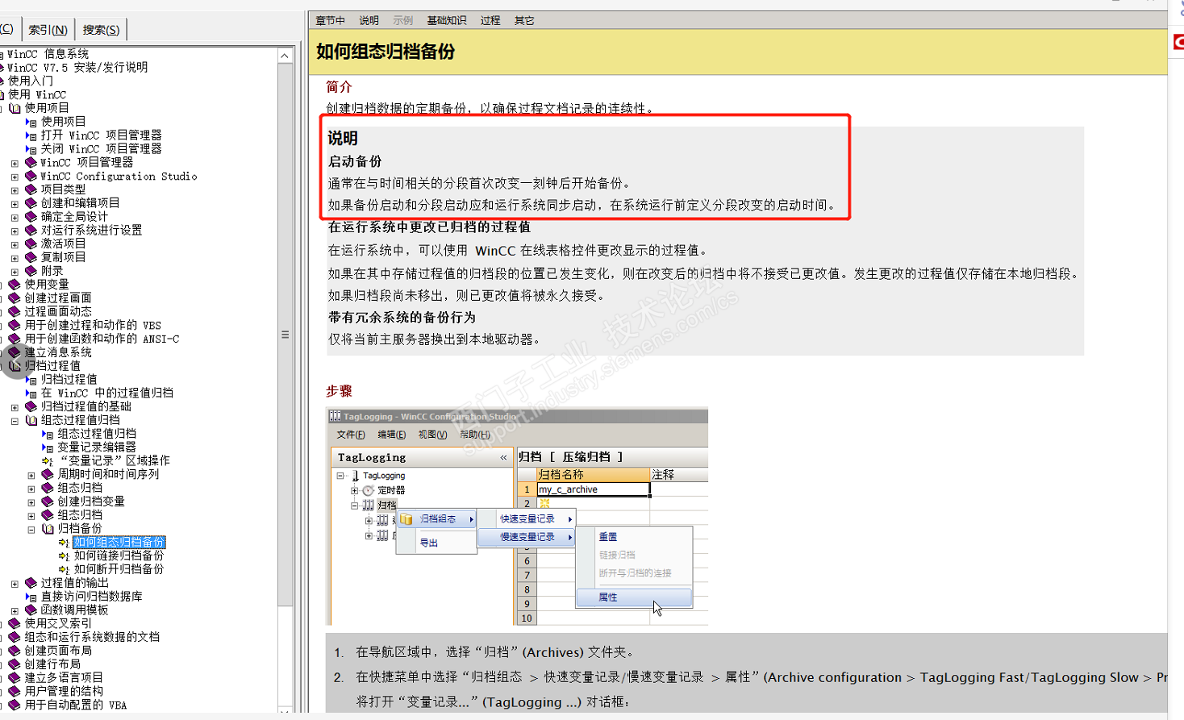Select "使用入门" in the contents tree
This screenshot has width=1184, height=720.
(31, 81)
